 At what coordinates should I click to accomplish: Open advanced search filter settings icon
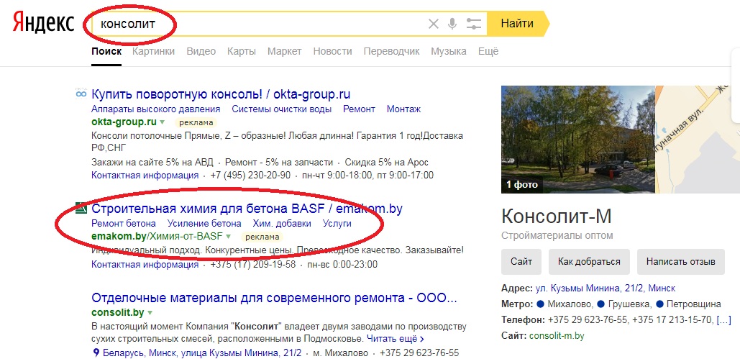473,24
